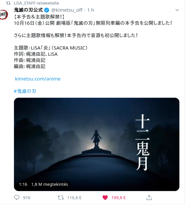The width and height of the screenshot is (194, 205).
Task: Open the @kimetsu_off handle
Action: pos(67,10)
